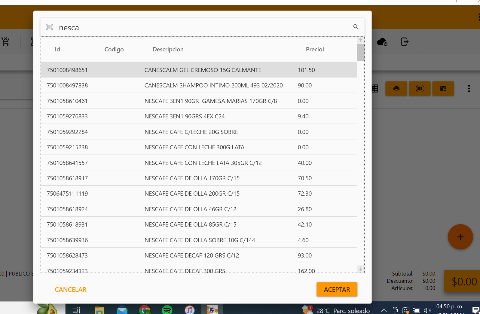
Task: Click price 101.50
Action: [x=306, y=70]
